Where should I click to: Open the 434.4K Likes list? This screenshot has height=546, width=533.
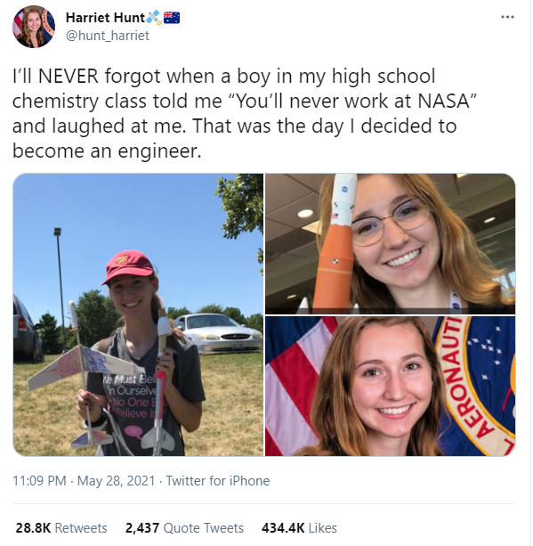[x=299, y=528]
